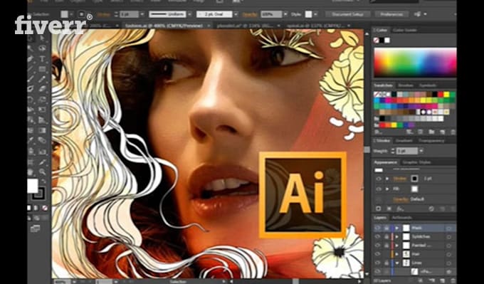Click Opacity: Default link in Appearance panel
Screen dimensions: 484x284
409,199
